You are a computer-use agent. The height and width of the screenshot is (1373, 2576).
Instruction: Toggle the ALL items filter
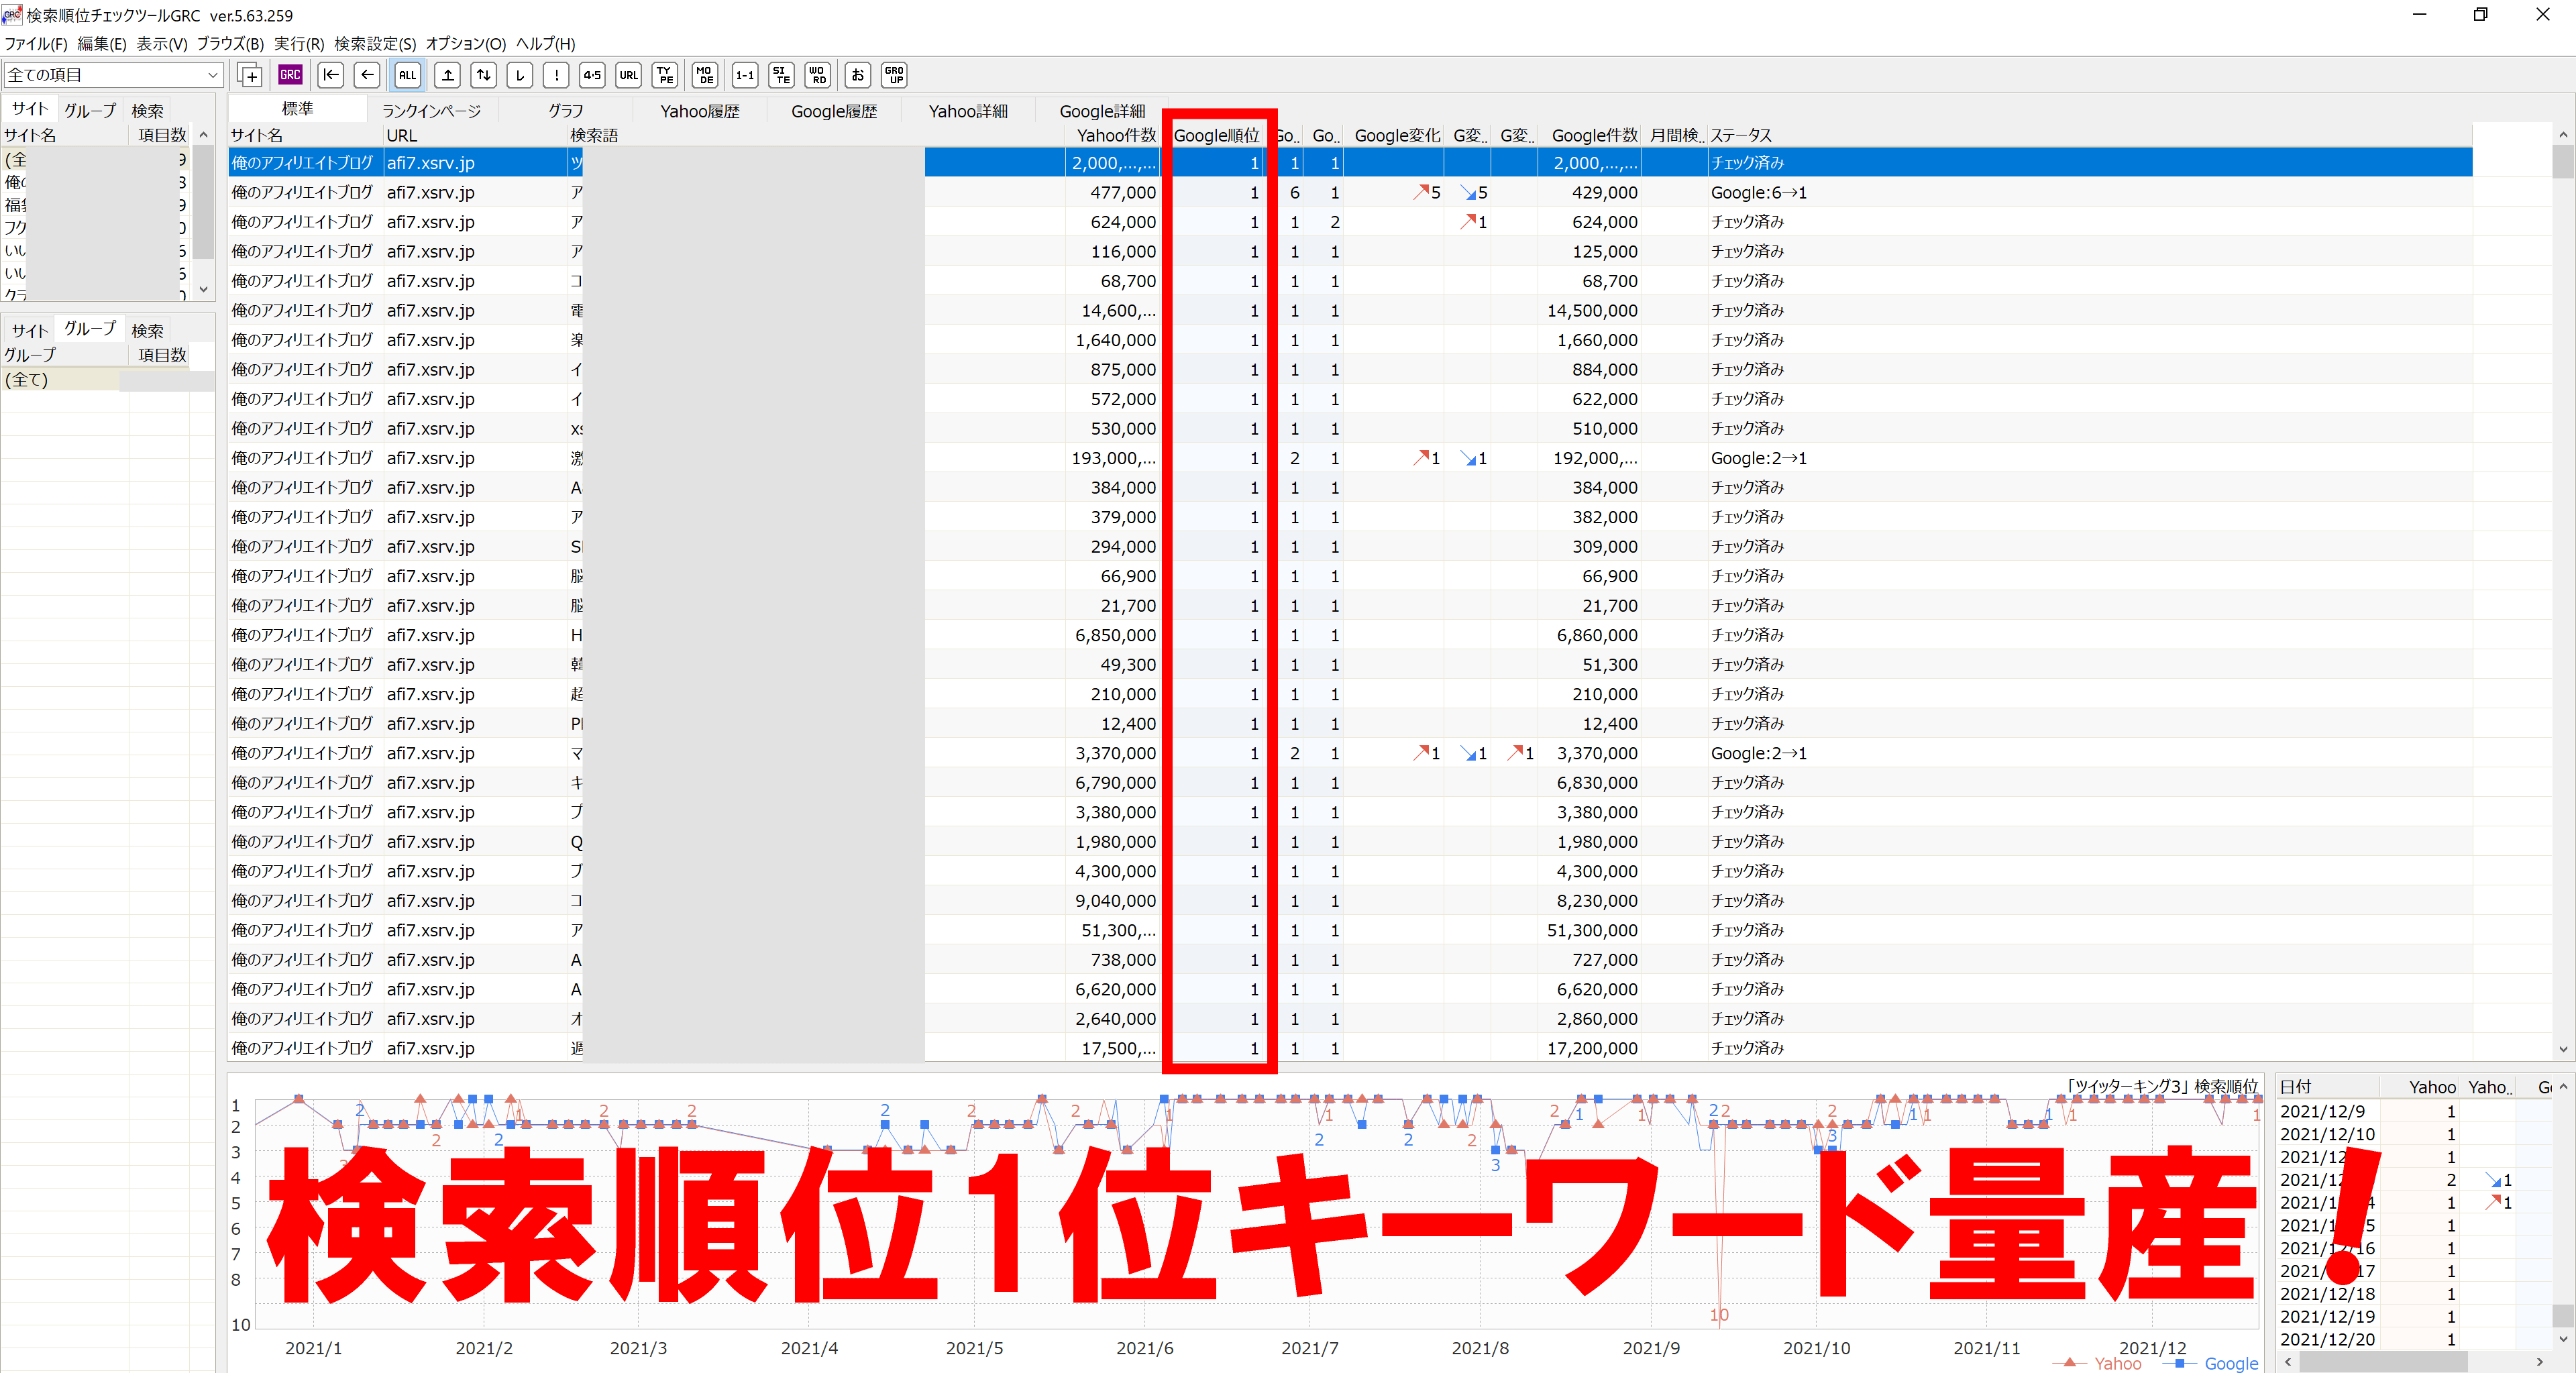point(407,75)
